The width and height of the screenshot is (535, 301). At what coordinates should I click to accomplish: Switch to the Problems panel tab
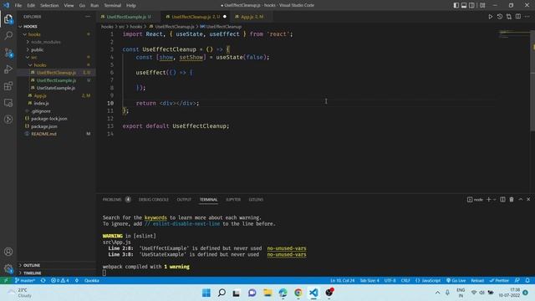(112, 200)
